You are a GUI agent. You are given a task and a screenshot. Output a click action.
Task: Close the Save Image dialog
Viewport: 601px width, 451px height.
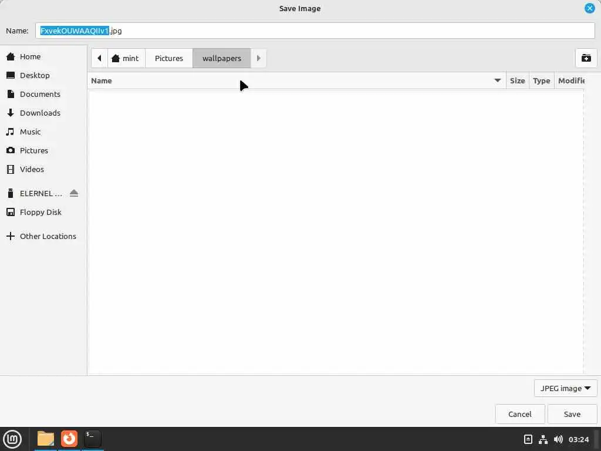[589, 8]
